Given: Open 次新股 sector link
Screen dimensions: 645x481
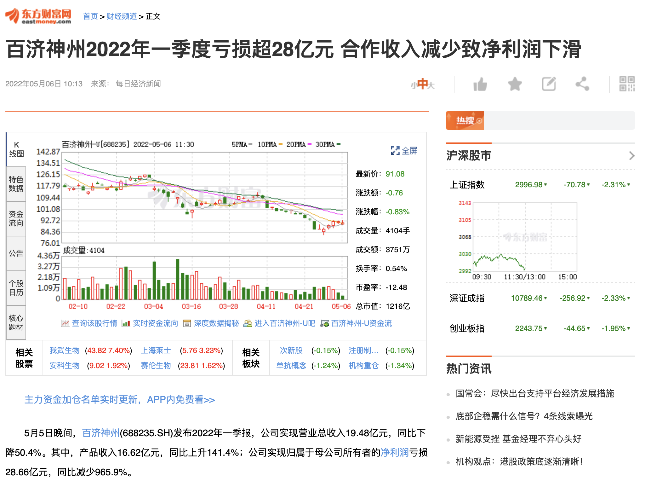Looking at the screenshot, I should coord(291,351).
